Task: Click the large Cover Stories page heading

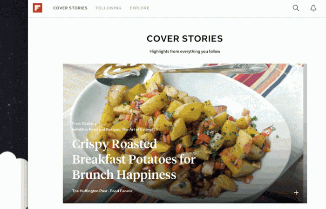Action: (x=184, y=39)
